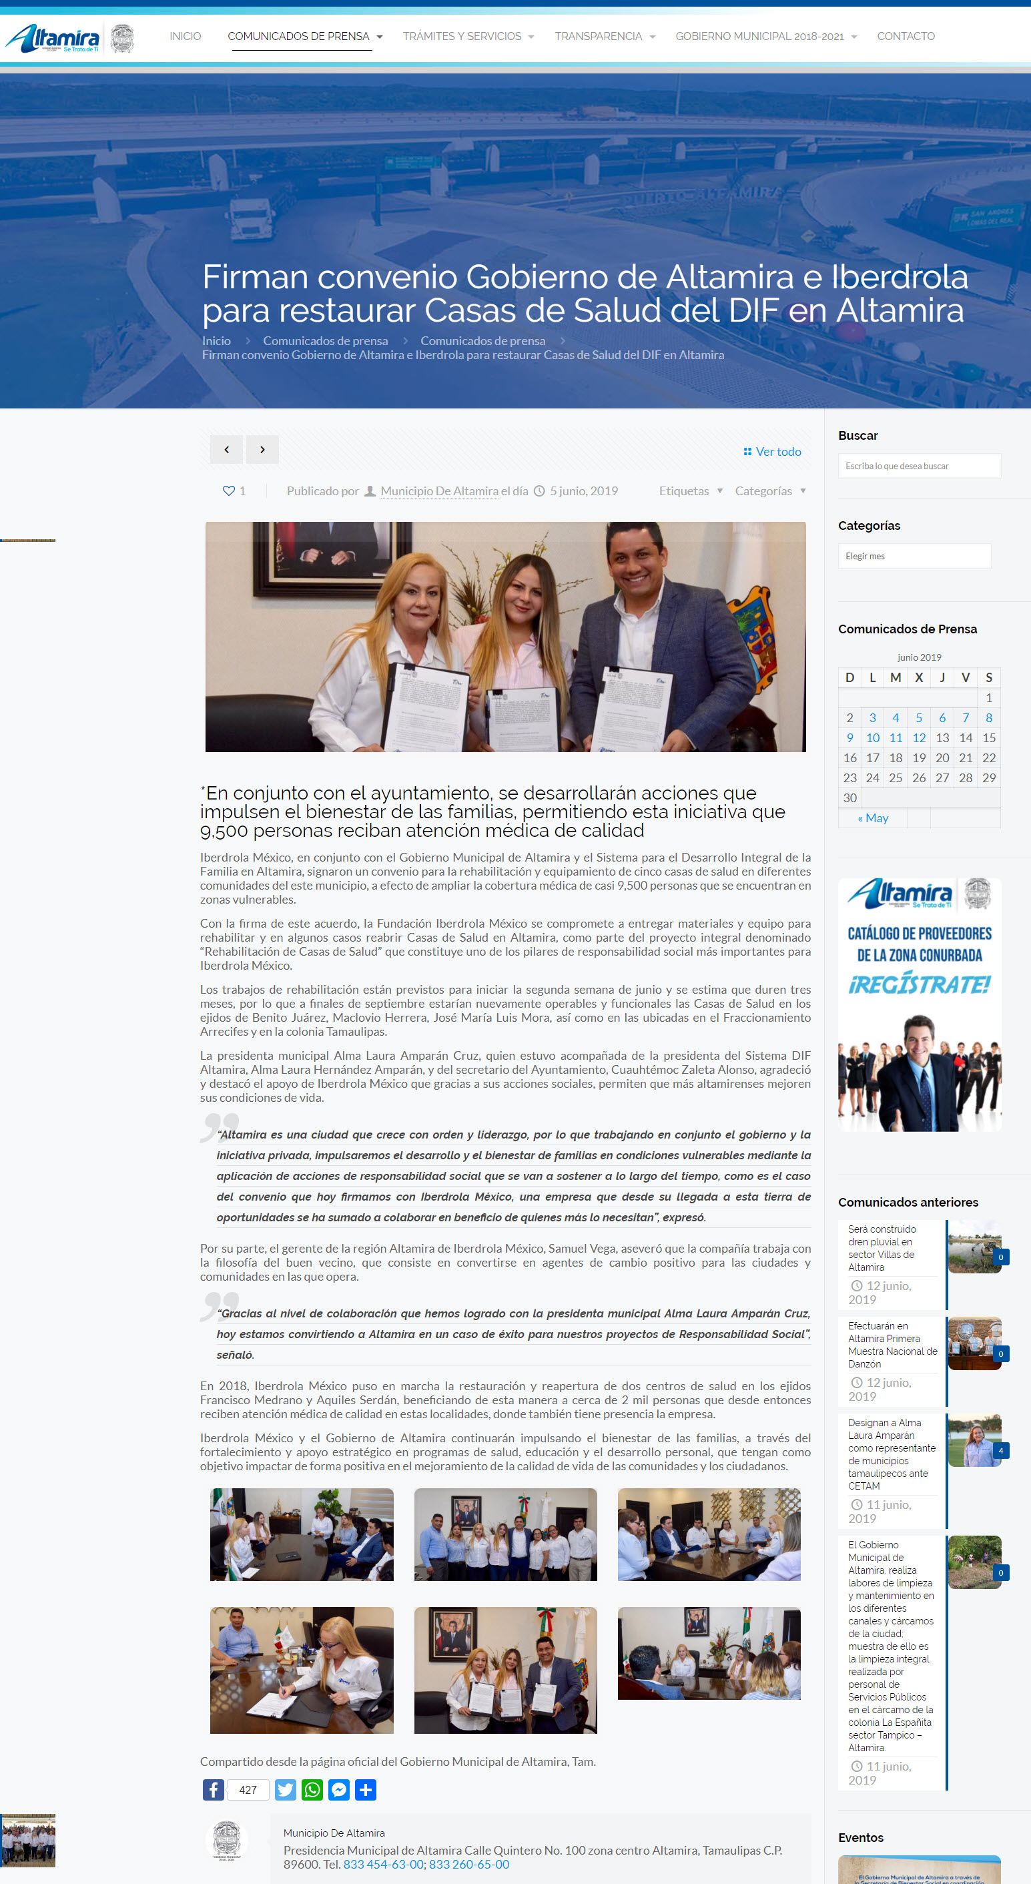The image size is (1031, 1884).
Task: Share the article via WhatsApp
Action: click(312, 1789)
